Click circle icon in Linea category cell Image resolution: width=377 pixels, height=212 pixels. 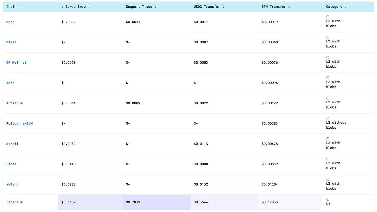pos(328,159)
